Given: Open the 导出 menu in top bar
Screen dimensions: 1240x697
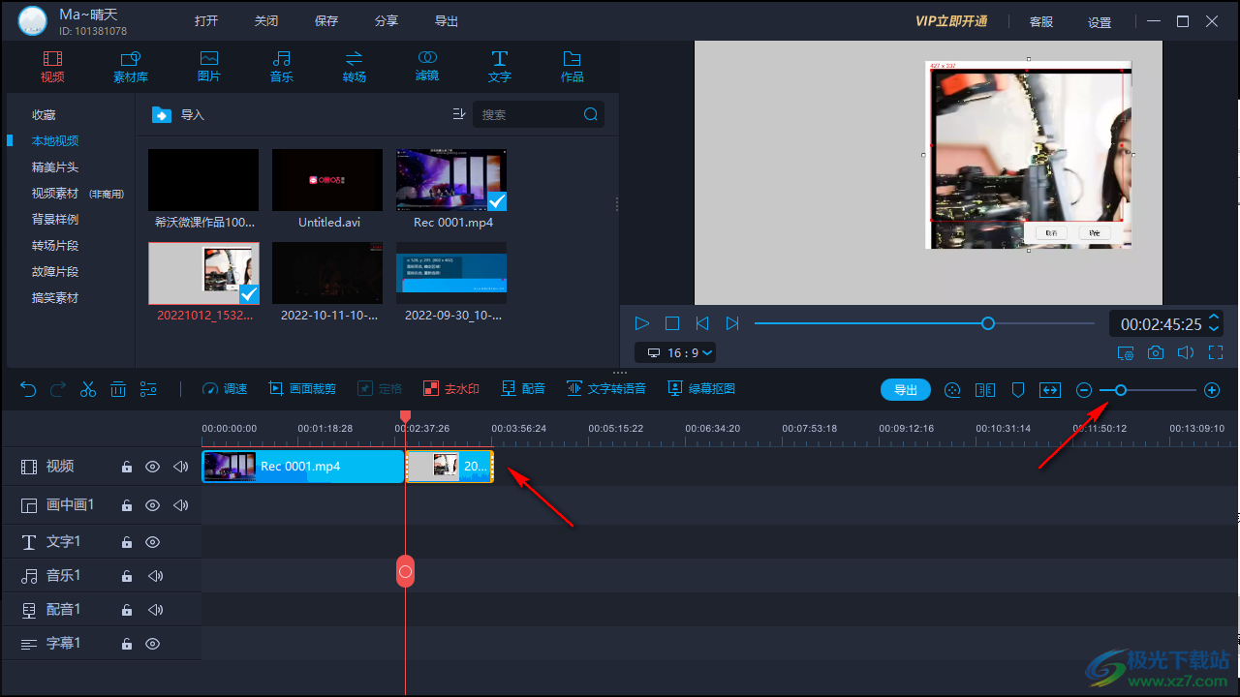Looking at the screenshot, I should click(x=447, y=21).
